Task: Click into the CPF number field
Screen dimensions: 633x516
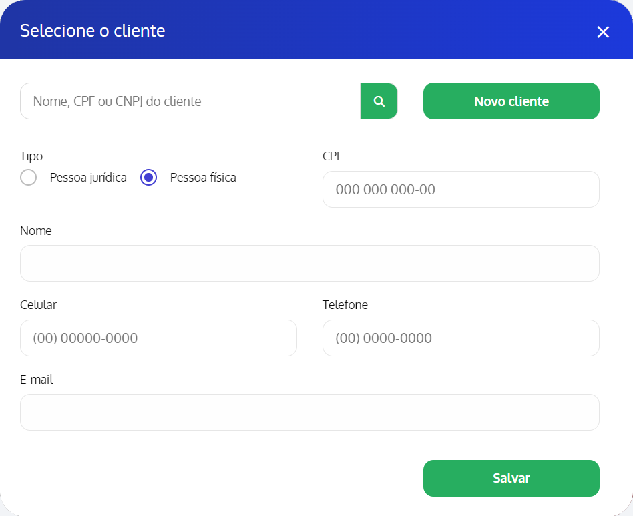Action: coord(461,190)
